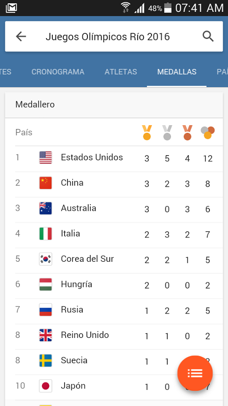The width and height of the screenshot is (228, 406).
Task: Select the Reino Unido row
Action: (114, 337)
